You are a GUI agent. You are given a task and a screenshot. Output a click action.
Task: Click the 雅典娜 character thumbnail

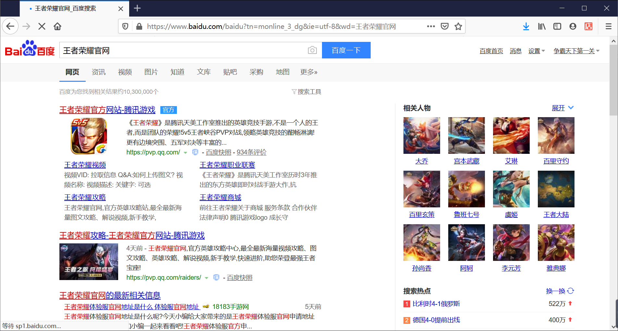(556, 242)
